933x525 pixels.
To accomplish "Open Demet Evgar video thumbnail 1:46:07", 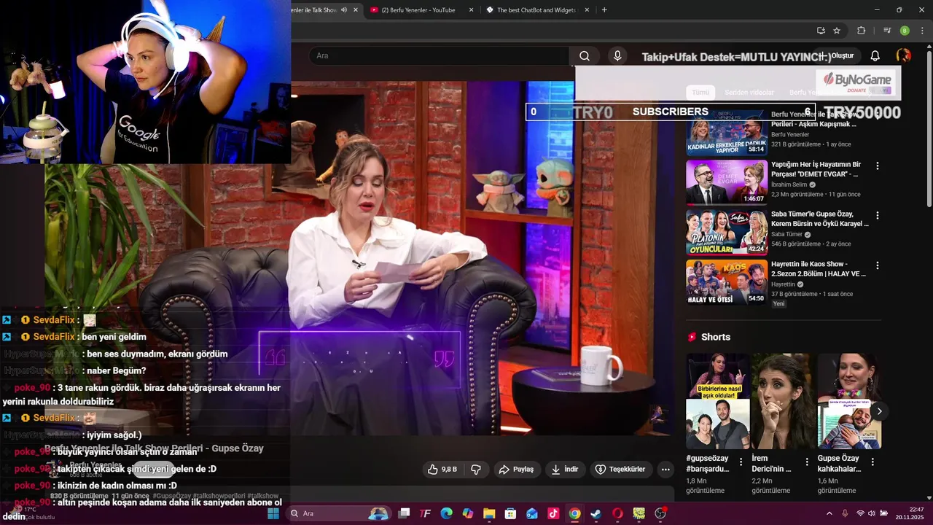I will (726, 182).
